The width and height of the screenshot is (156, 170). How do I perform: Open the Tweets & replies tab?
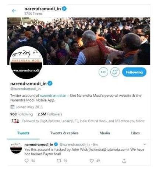[x=64, y=133]
